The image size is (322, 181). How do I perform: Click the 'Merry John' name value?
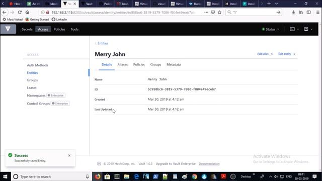pyautogui.click(x=157, y=79)
